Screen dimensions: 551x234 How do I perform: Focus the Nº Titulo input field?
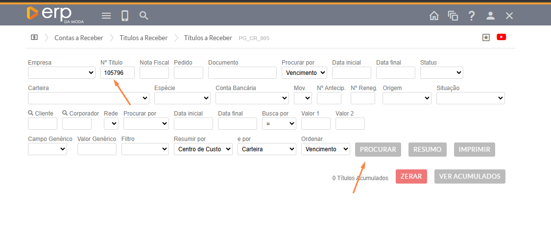coord(118,73)
